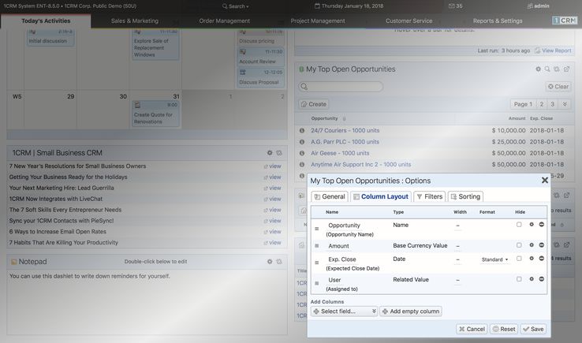Click Add empty column button
Image resolution: width=582 pixels, height=343 pixels.
[411, 311]
